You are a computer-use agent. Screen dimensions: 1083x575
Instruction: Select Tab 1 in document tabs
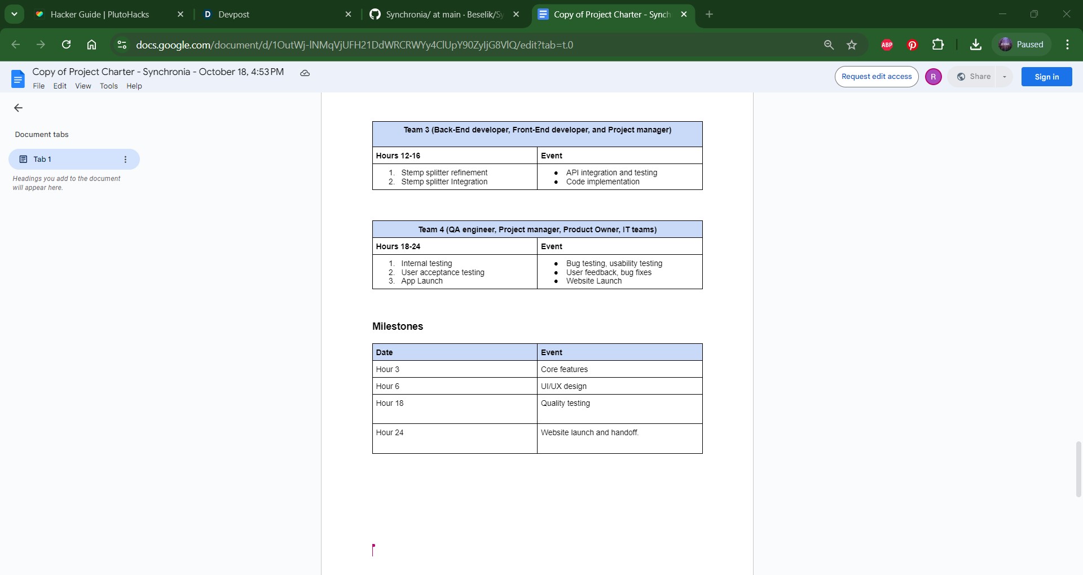[74, 160]
